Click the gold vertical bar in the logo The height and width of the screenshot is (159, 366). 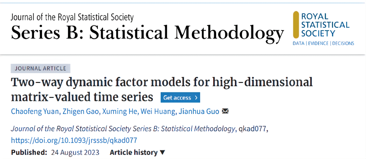[296, 25]
